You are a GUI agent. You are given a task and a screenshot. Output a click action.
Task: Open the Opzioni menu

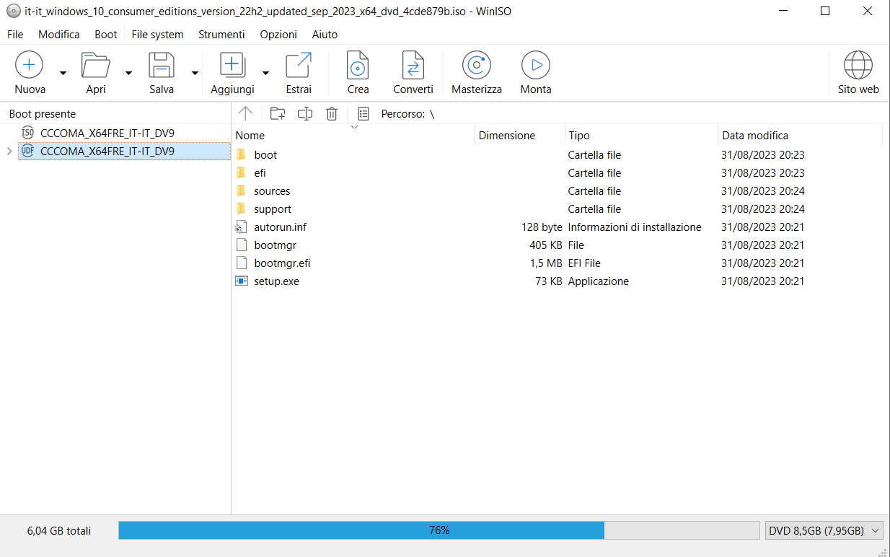[278, 34]
